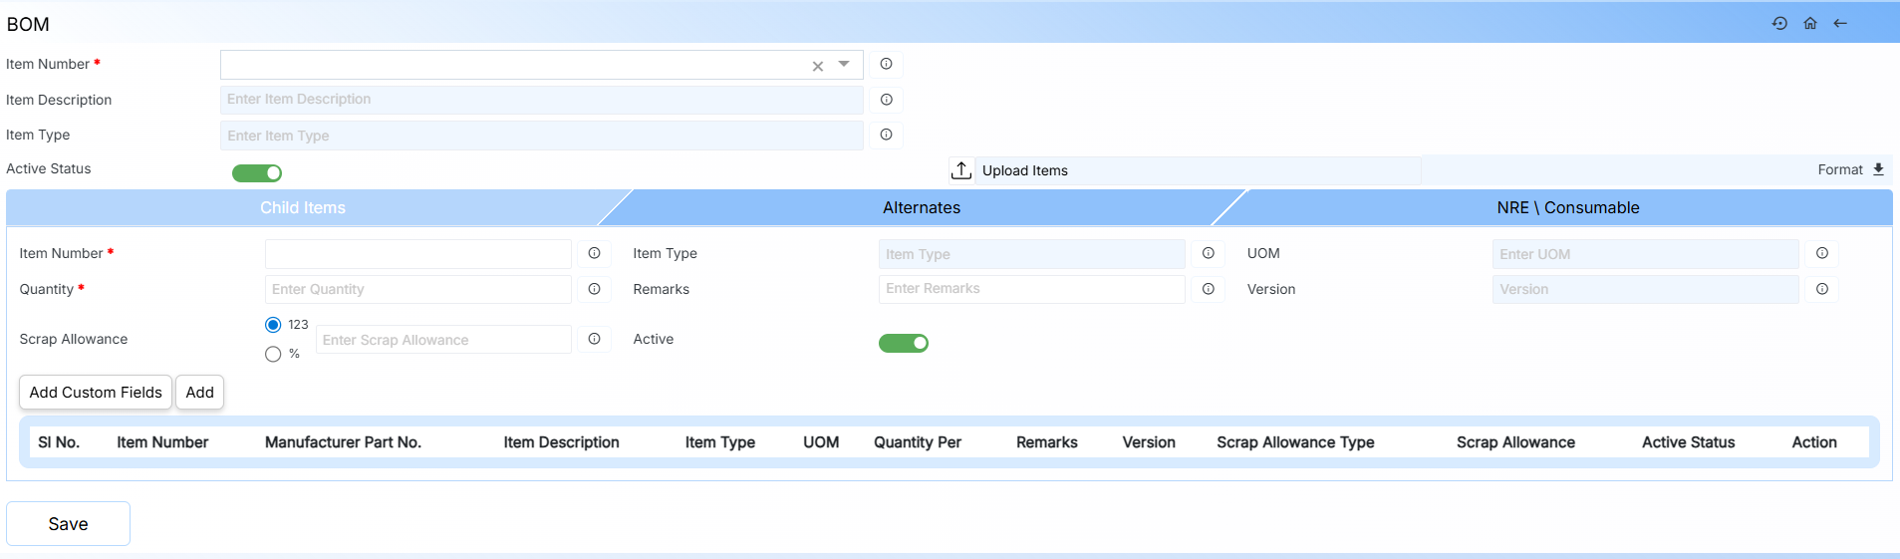This screenshot has width=1900, height=559.
Task: Click the Add button
Action: coord(199,393)
